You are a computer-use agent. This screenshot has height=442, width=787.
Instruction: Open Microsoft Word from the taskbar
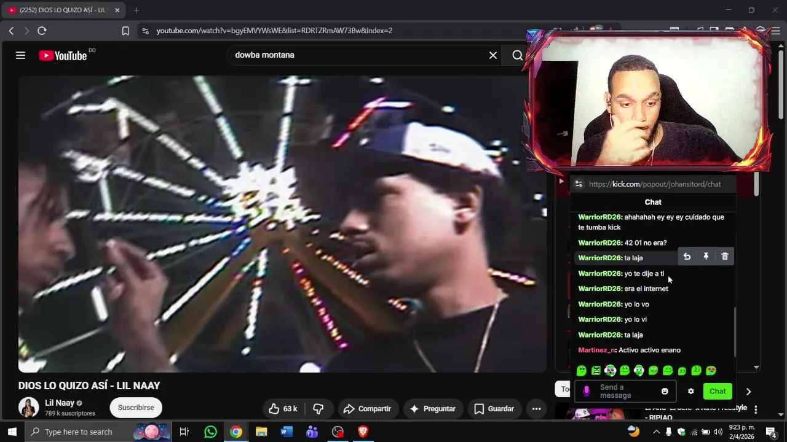[x=287, y=432]
